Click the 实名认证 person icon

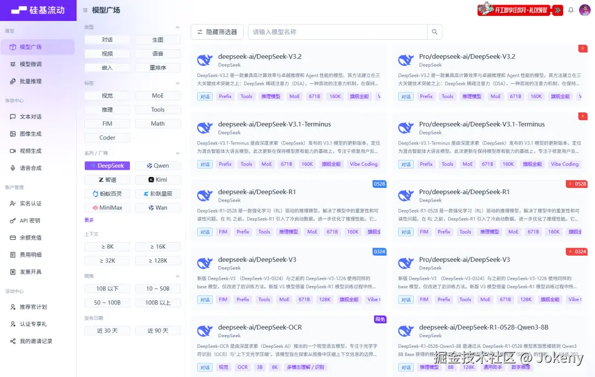[13, 203]
